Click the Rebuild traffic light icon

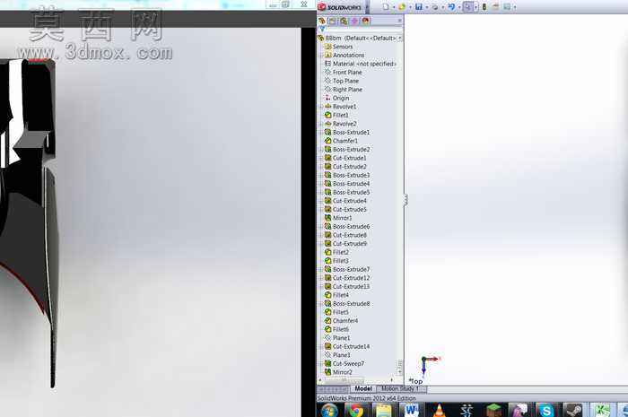[484, 7]
